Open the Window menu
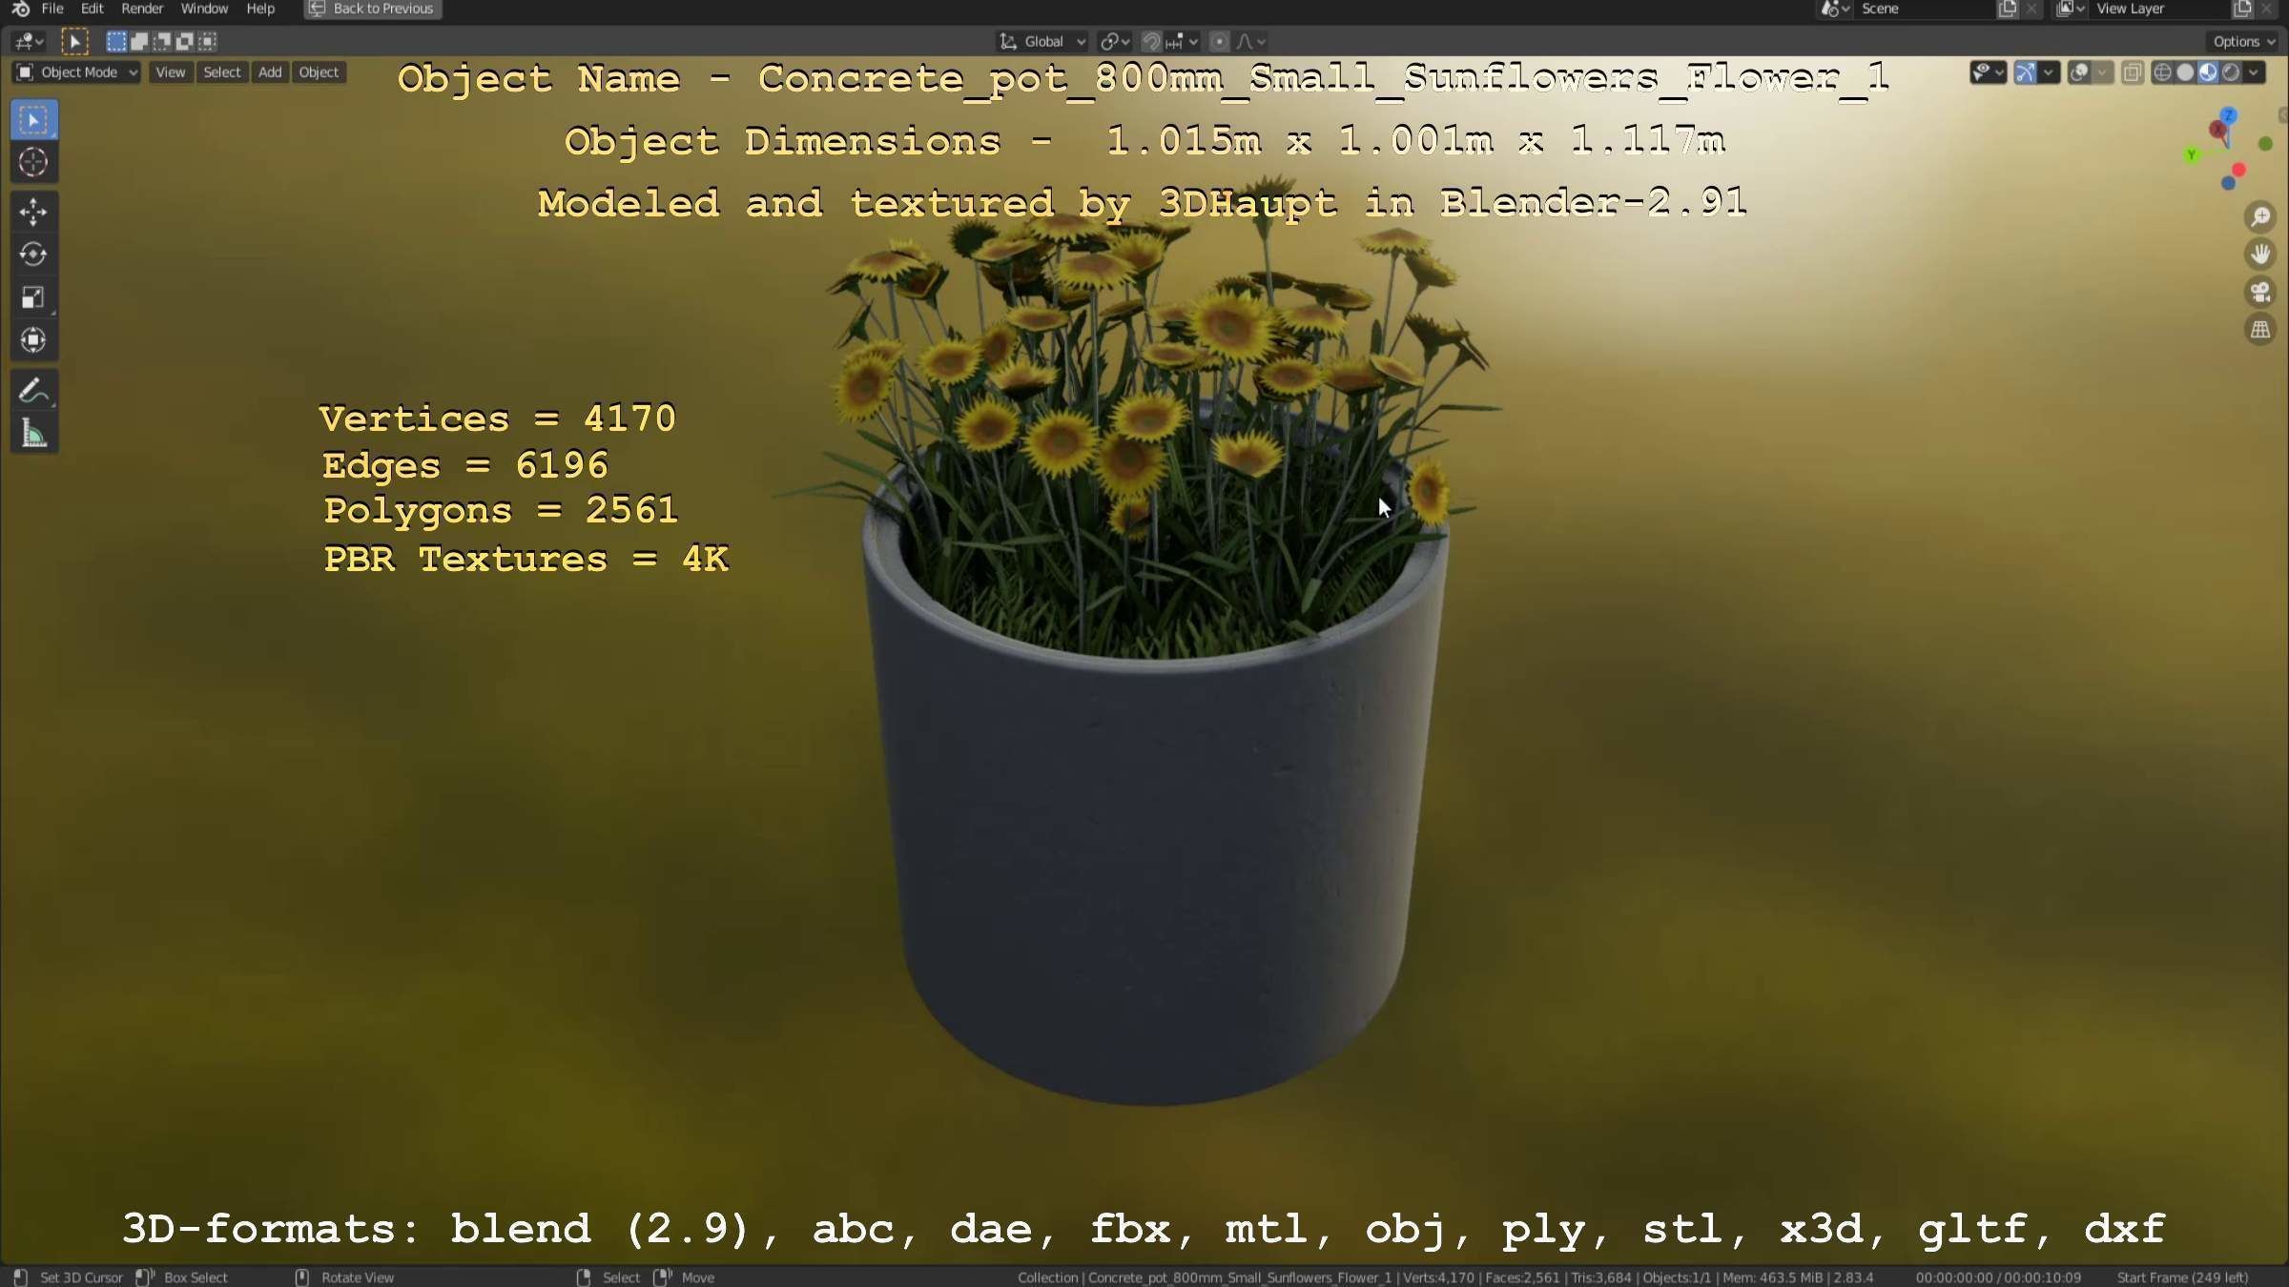The width and height of the screenshot is (2289, 1287). pos(204,9)
